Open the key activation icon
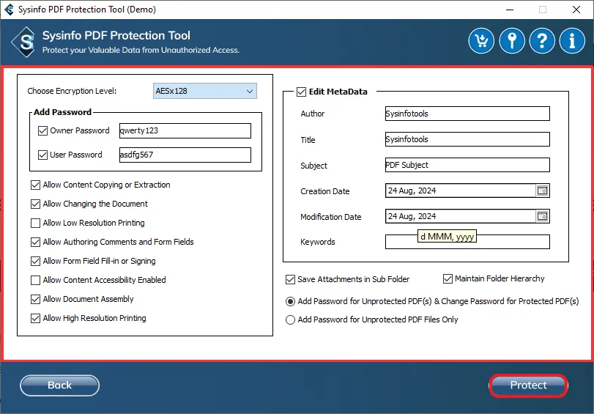 coord(512,41)
